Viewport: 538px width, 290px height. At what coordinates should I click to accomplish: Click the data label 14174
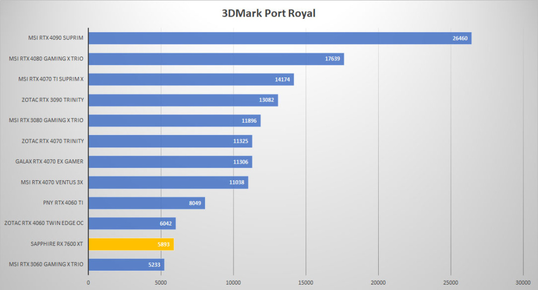282,79
